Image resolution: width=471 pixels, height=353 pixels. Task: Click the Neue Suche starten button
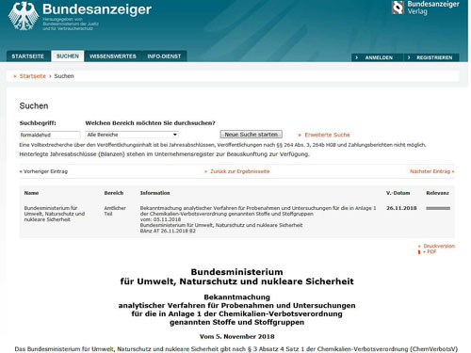[x=252, y=135]
